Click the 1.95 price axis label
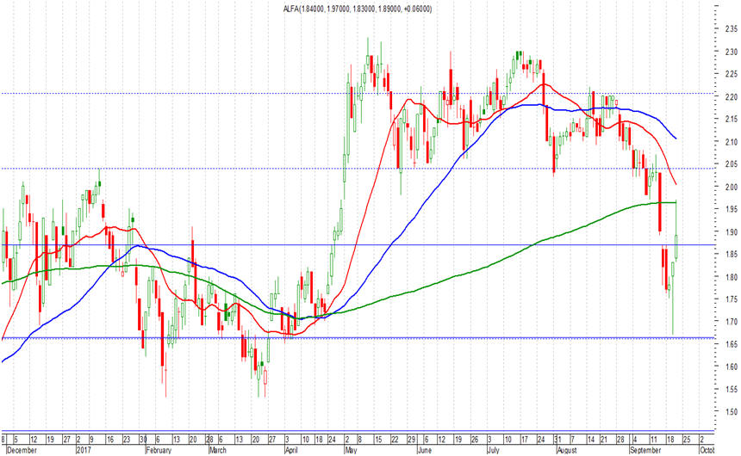The height and width of the screenshot is (456, 741). (731, 209)
